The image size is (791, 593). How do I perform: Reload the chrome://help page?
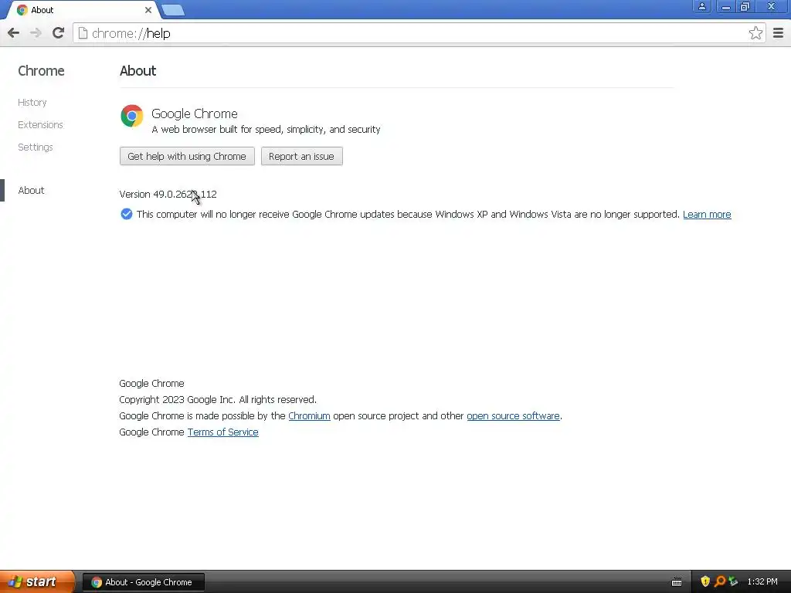(x=58, y=33)
